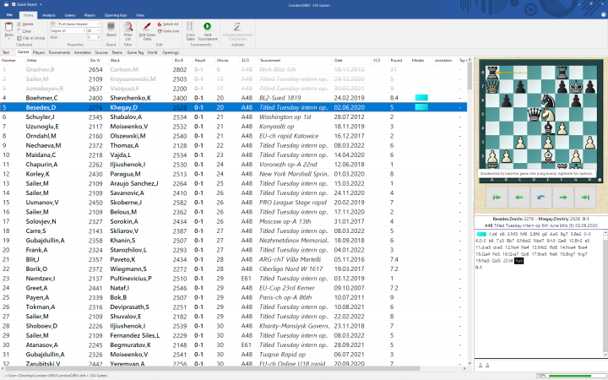608x380 pixels.
Task: Click Activate/deactivate Fritztrainer wand icon
Action: tap(237, 26)
